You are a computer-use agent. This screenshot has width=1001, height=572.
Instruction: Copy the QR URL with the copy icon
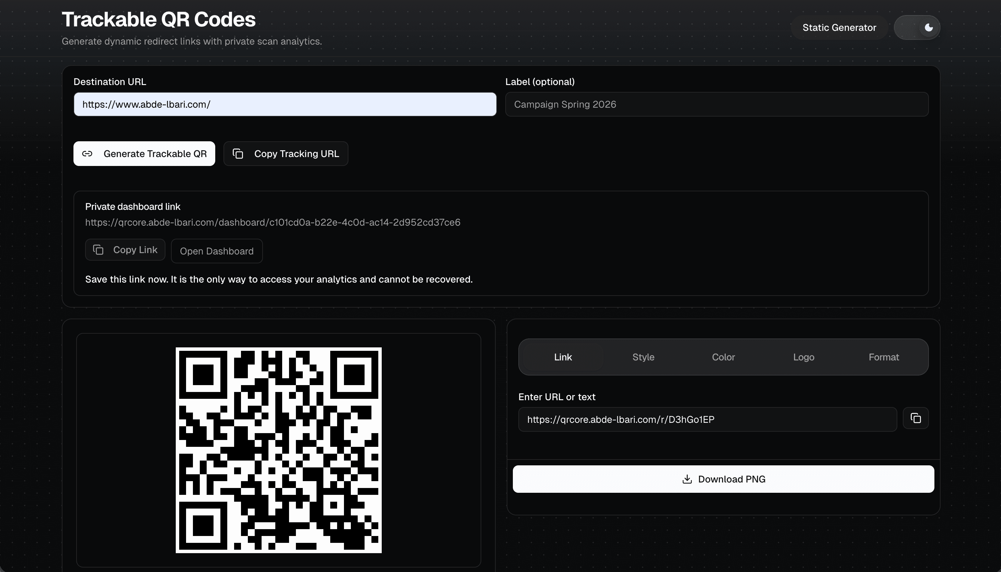tap(916, 418)
